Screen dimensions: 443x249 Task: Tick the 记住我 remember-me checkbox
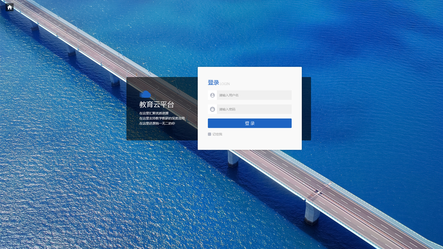pyautogui.click(x=209, y=134)
